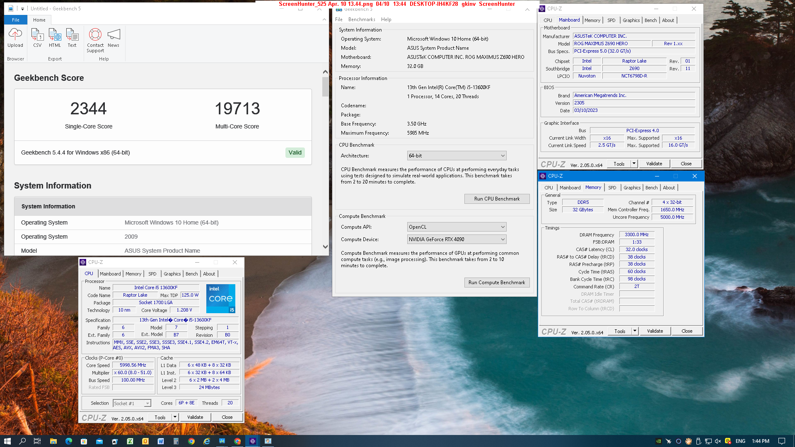
Task: Open the Action Center notifications icon
Action: coord(781,441)
